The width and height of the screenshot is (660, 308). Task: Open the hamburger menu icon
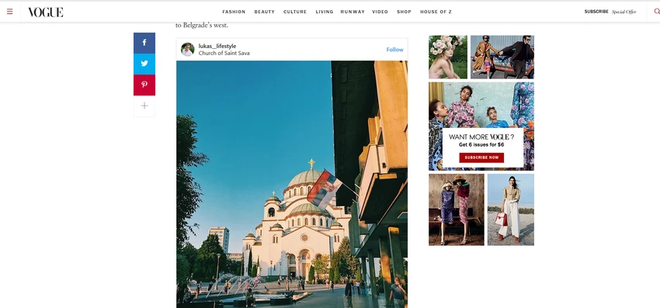coord(9,12)
